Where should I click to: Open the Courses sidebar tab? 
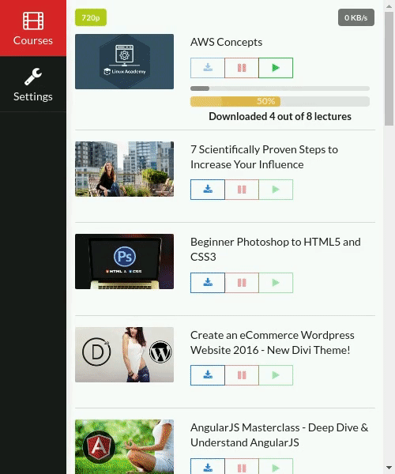click(33, 28)
